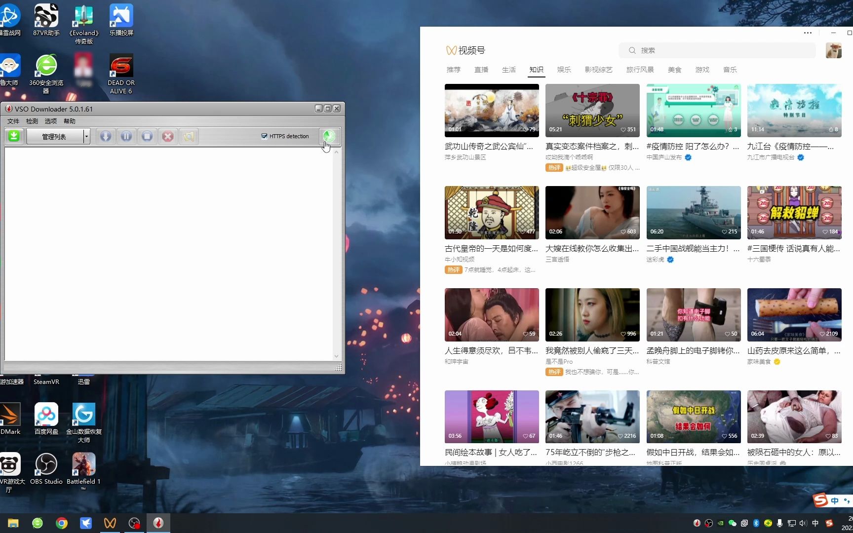This screenshot has height=533, width=853.
Task: Click the green add-download button in VSO Downloader
Action: tap(14, 136)
